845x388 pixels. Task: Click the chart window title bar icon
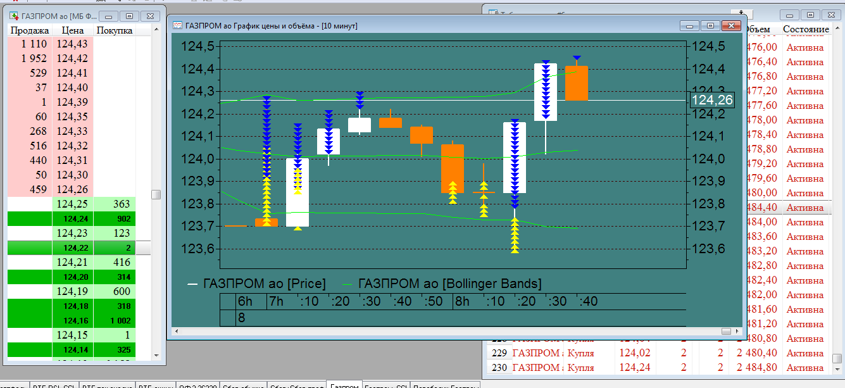[x=177, y=25]
